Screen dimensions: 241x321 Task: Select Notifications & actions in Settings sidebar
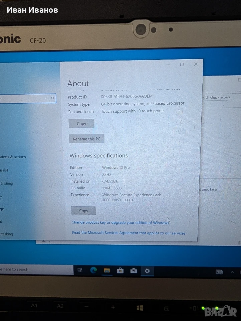(13, 157)
